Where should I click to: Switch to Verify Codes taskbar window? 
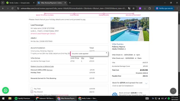click(87, 98)
